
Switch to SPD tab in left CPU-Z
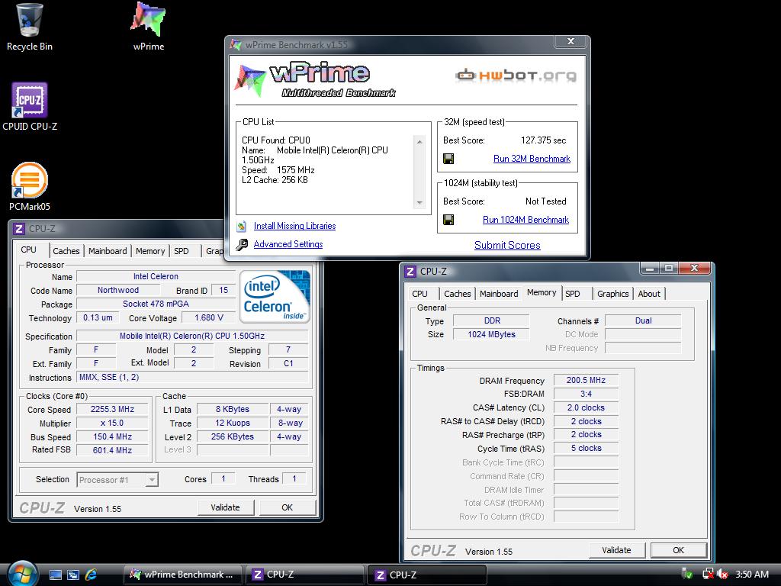coord(182,251)
